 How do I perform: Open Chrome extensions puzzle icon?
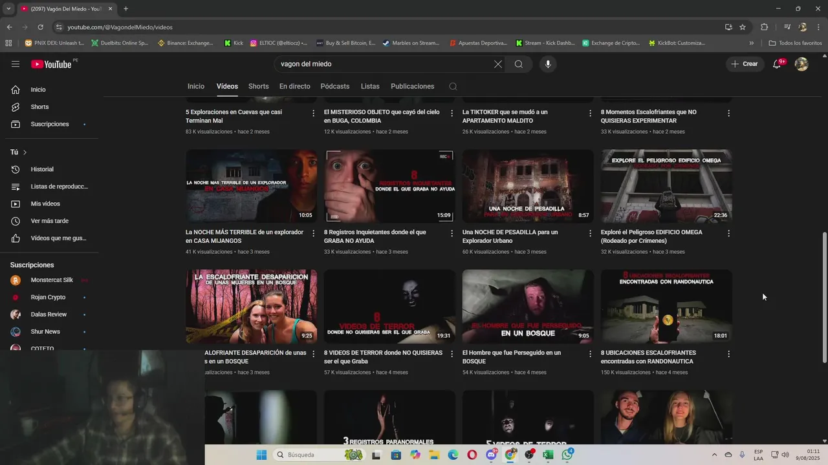[x=764, y=27]
